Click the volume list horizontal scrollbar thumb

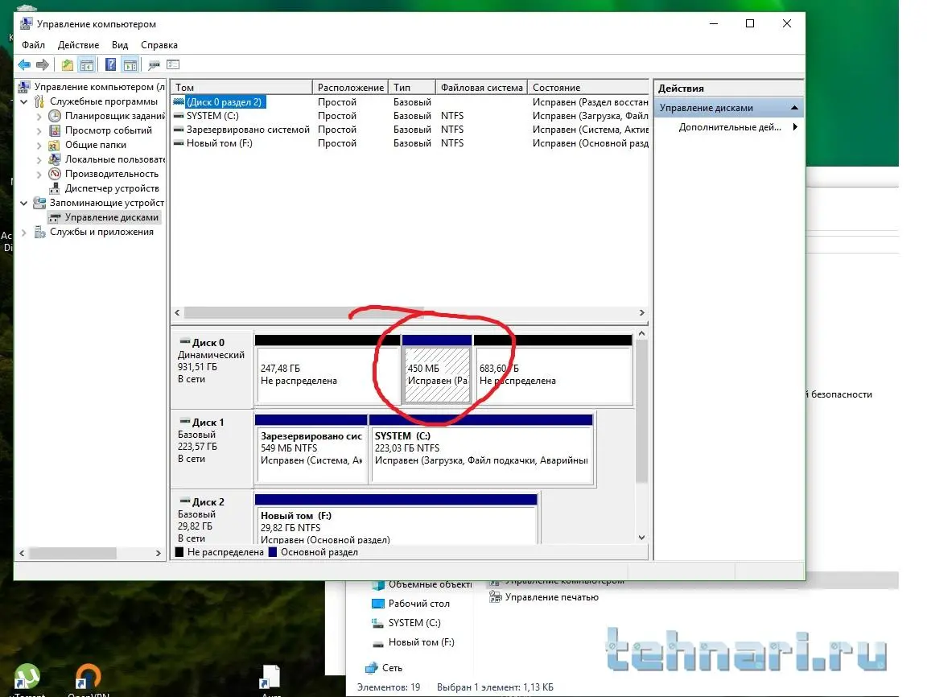pos(304,313)
